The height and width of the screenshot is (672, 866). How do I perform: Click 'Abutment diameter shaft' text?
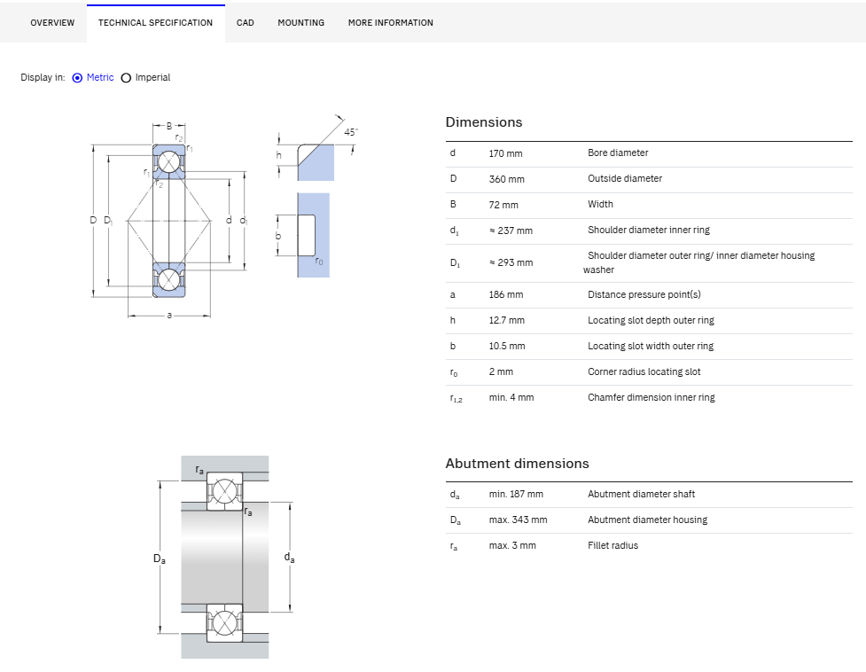point(641,494)
